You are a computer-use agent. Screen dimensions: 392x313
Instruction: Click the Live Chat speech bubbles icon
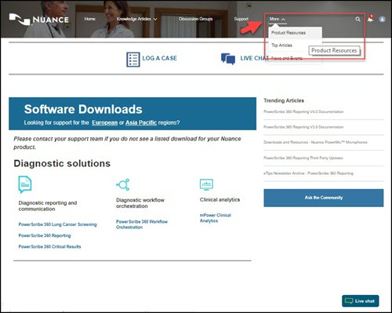tap(228, 59)
